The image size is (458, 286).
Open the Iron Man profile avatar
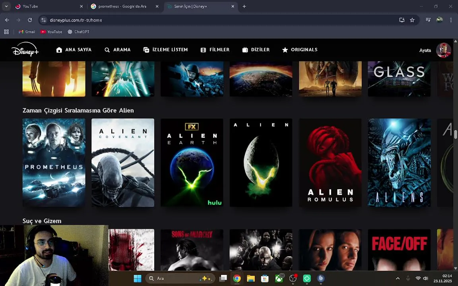pyautogui.click(x=443, y=50)
